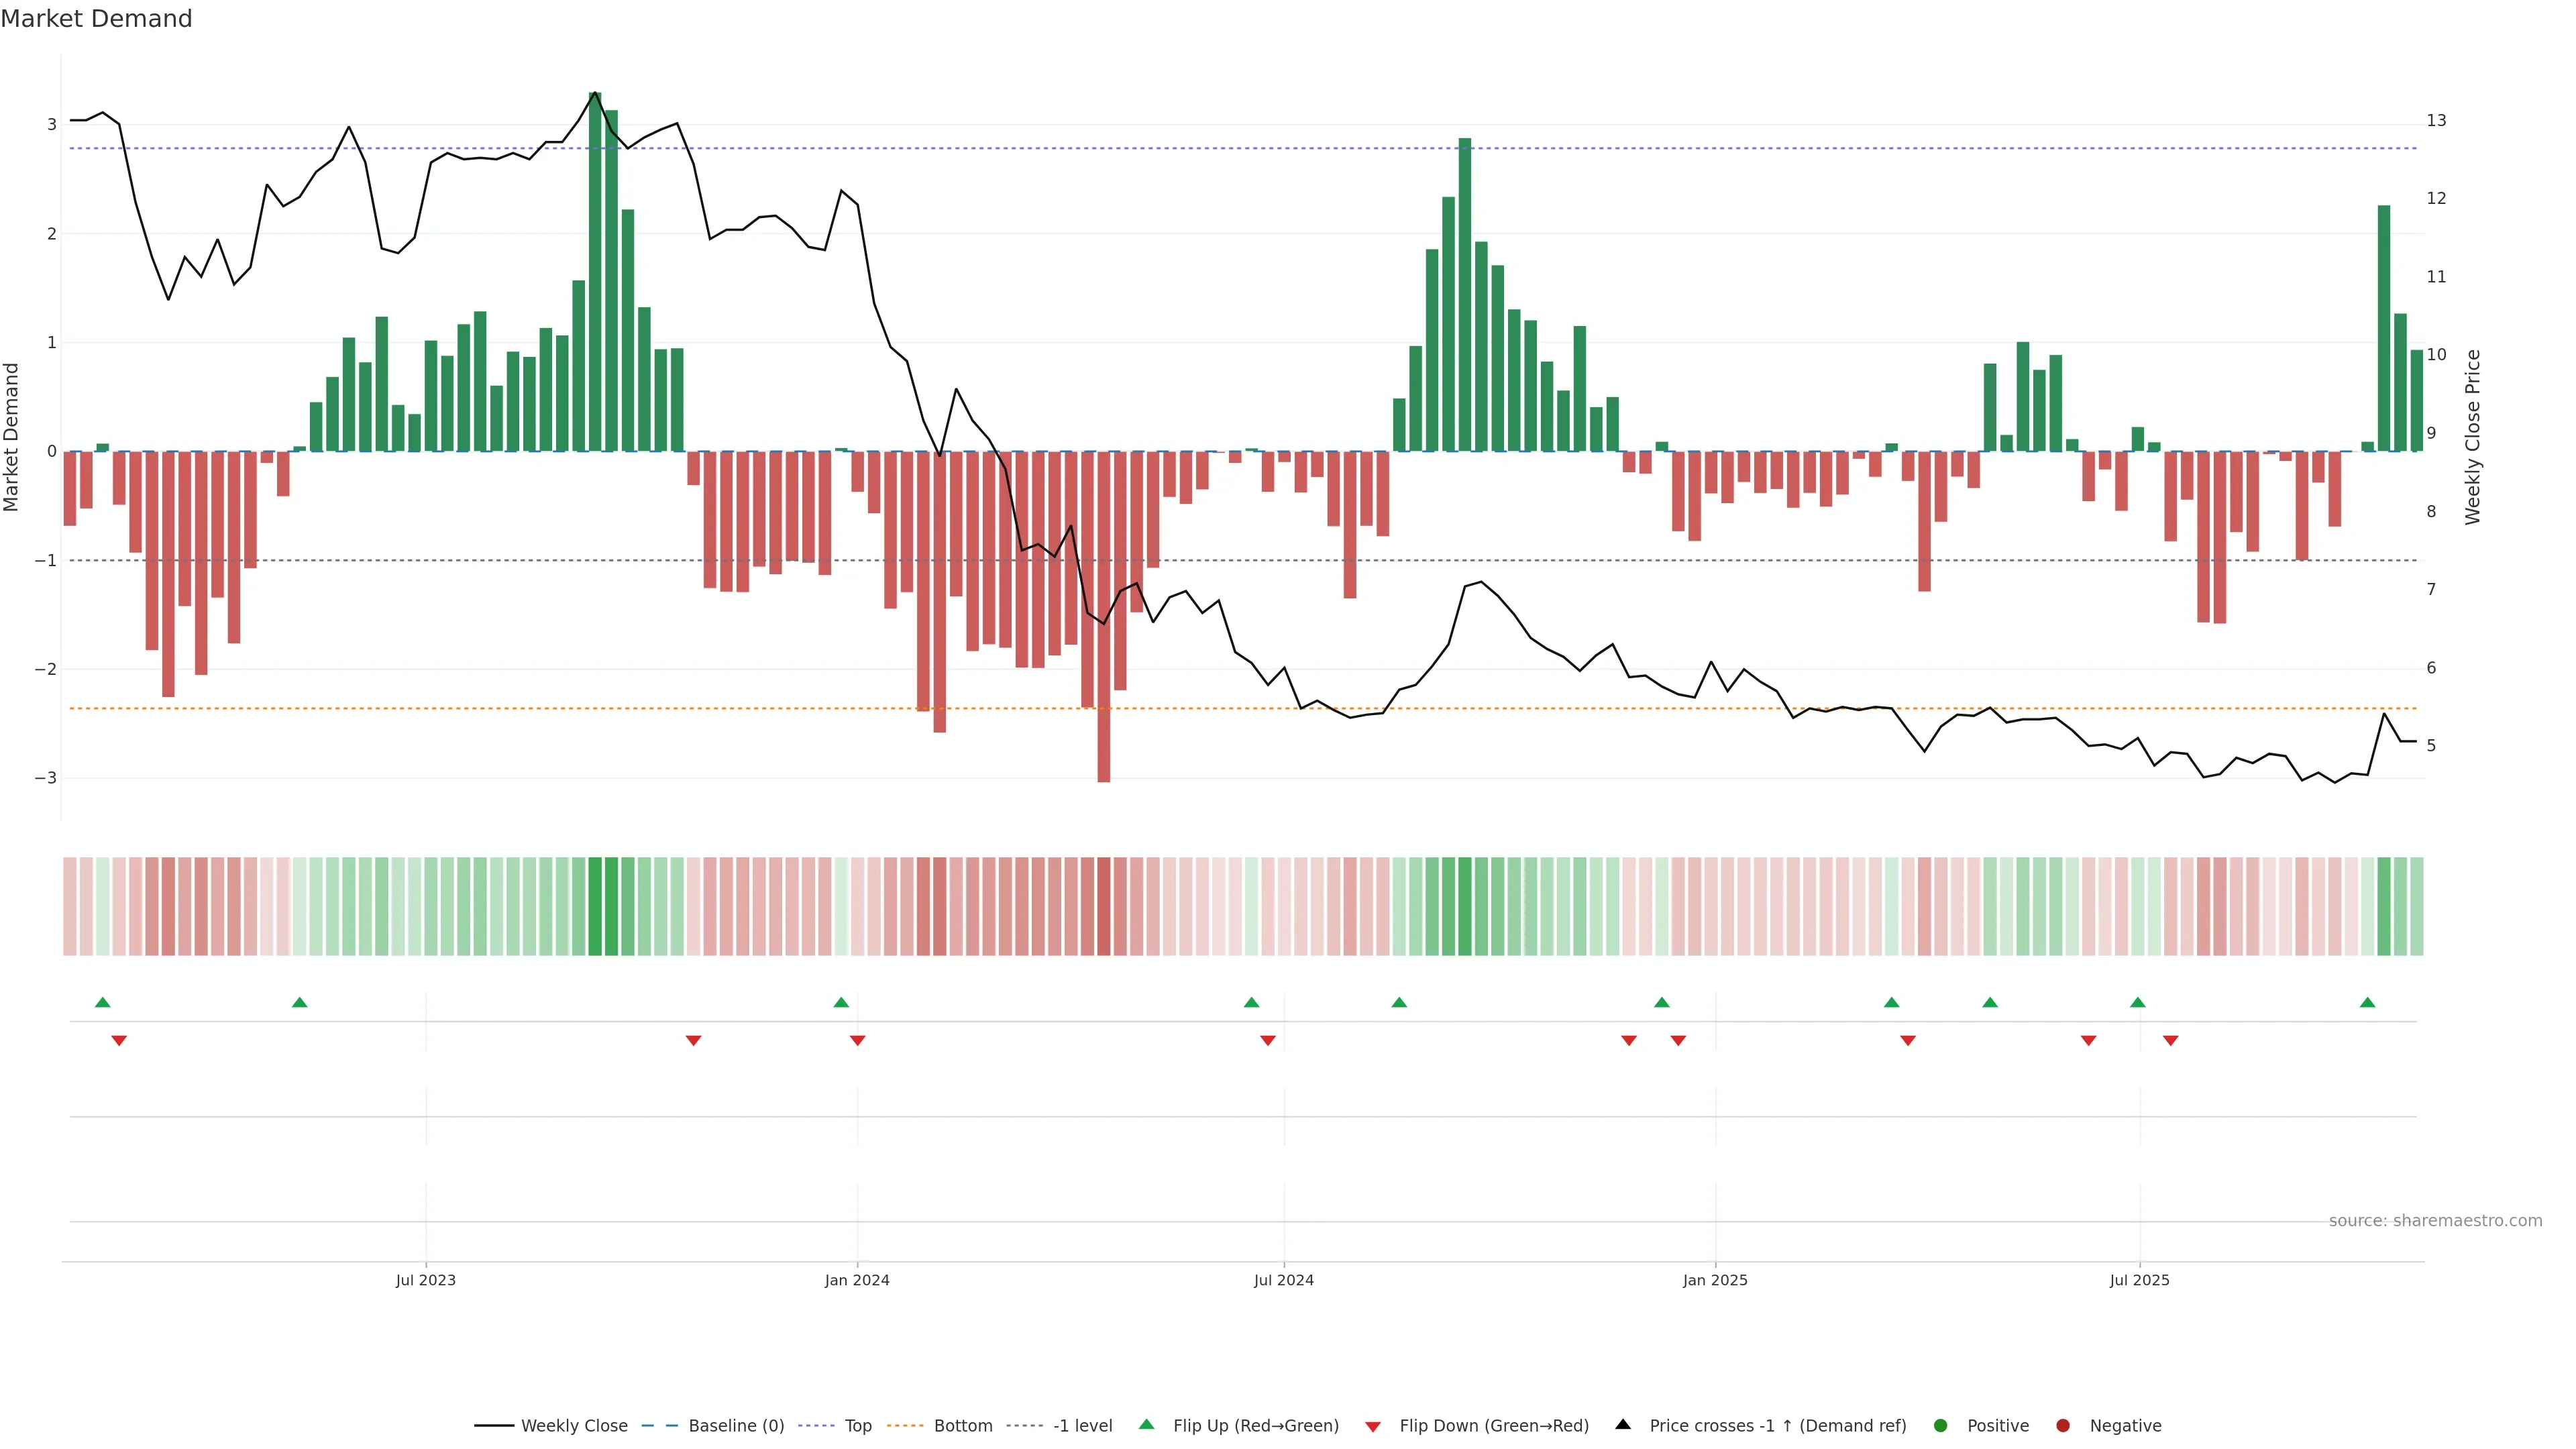Click green Flip Up triangle in legend
Viewport: 2576px width, 1449px height.
pyautogui.click(x=1146, y=1424)
